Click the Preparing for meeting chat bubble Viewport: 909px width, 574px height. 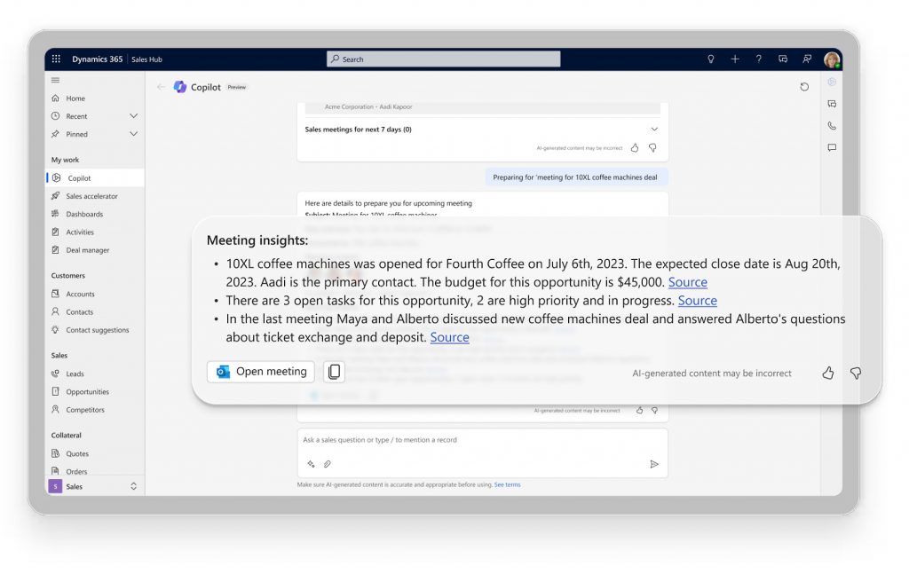[x=575, y=177]
